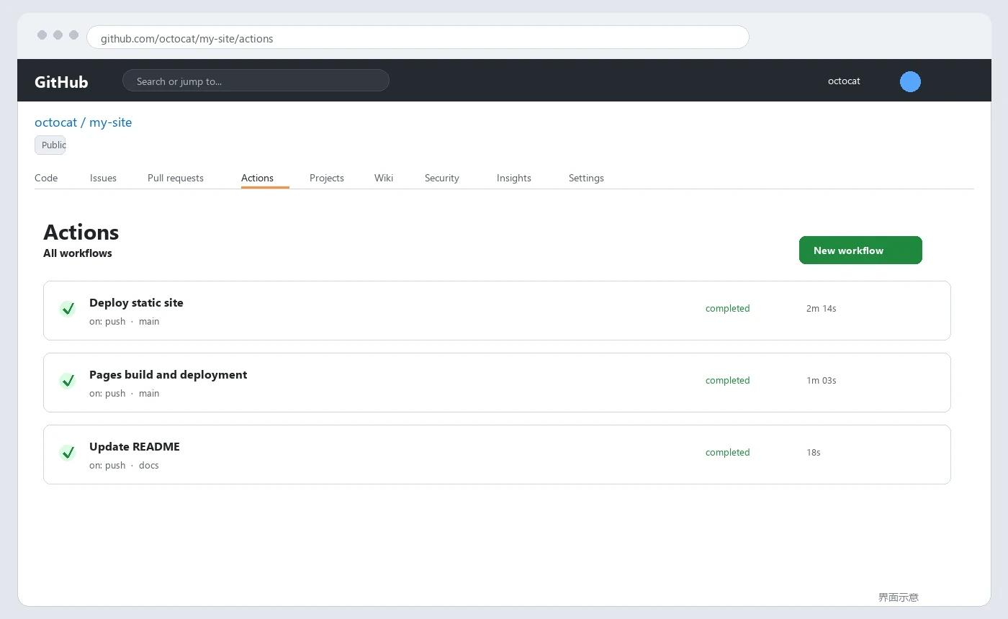
Task: Click the 'All workflows' subheading
Action: 78,253
